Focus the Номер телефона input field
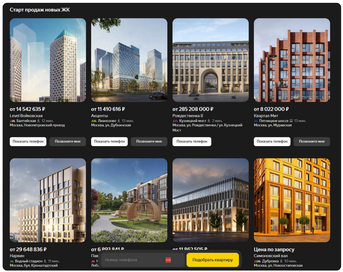 [x=134, y=260]
